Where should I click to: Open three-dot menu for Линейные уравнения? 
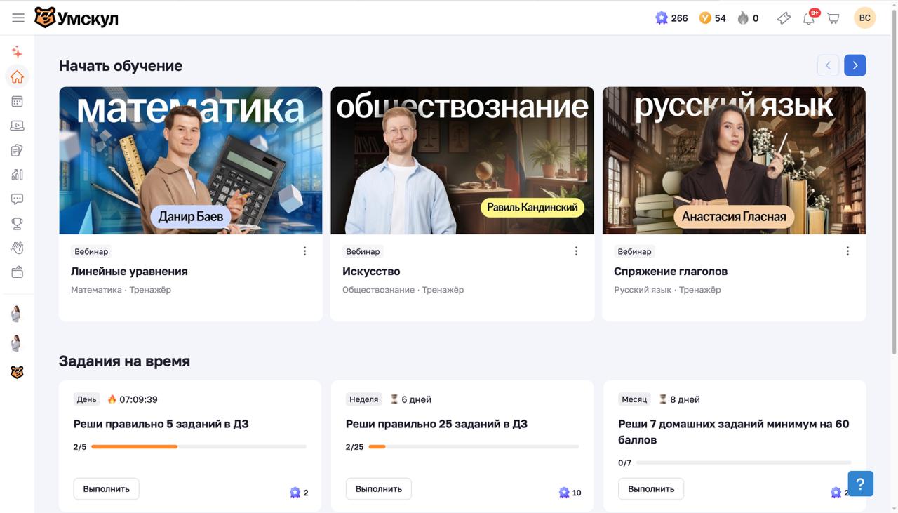pos(304,251)
